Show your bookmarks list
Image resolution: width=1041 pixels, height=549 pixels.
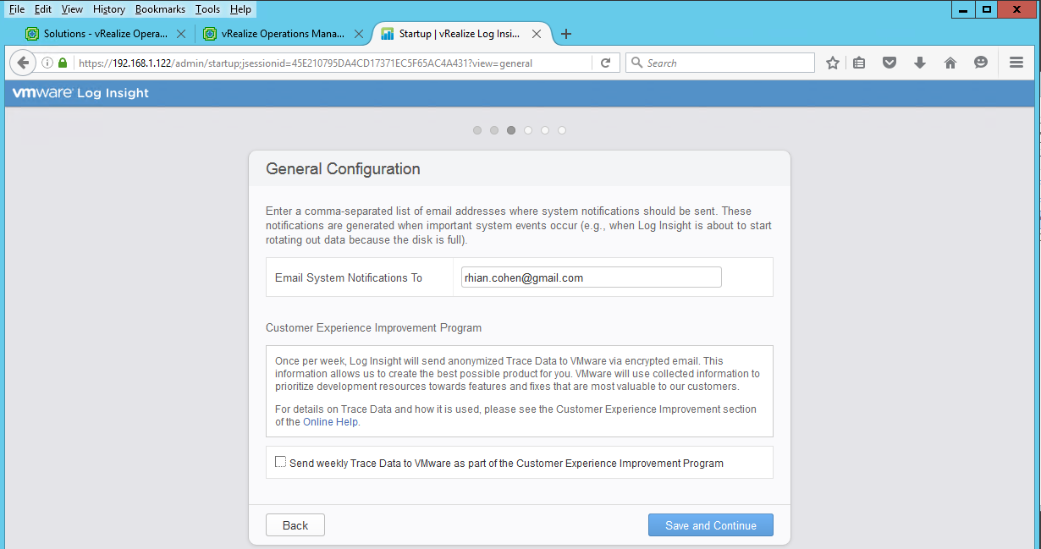859,63
